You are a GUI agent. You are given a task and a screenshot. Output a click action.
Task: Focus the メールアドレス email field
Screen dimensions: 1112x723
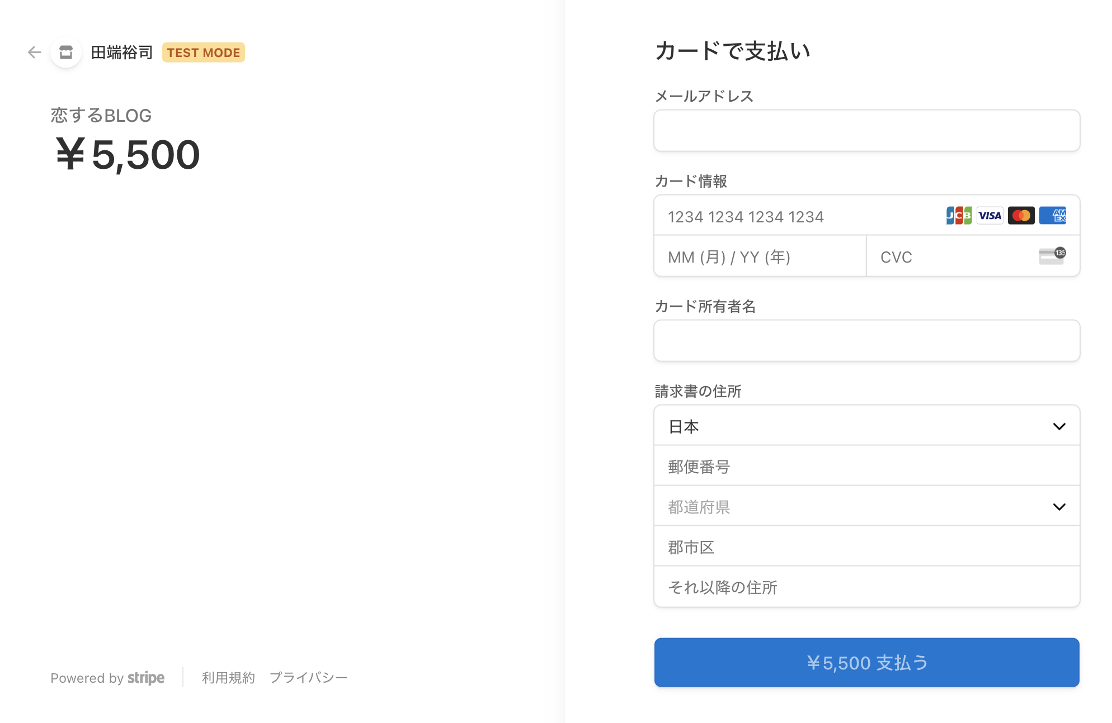coord(867,131)
